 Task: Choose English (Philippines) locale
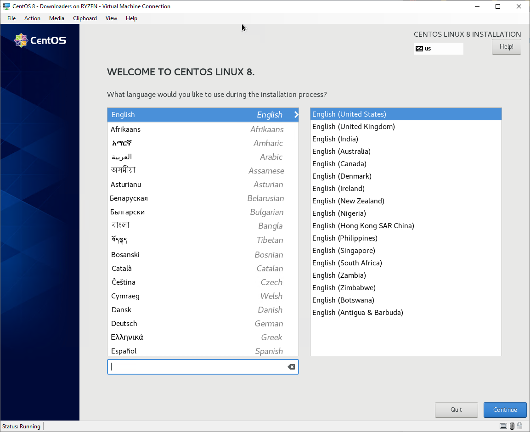click(x=406, y=238)
